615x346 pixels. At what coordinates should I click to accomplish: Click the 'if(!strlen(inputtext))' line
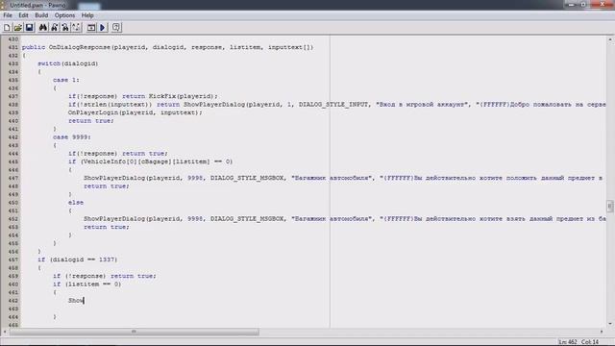(x=337, y=105)
